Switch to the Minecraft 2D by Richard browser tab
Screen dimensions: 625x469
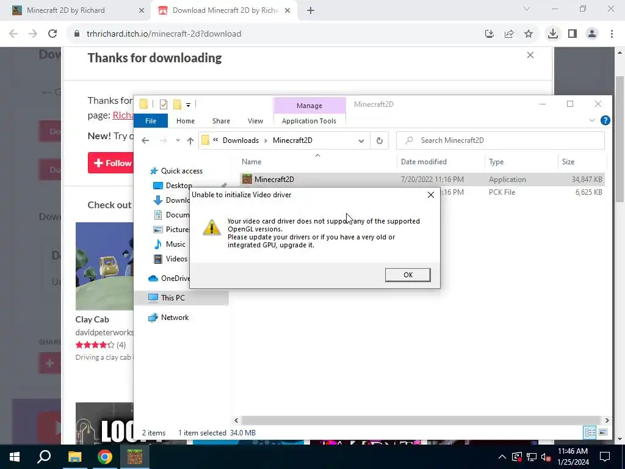pyautogui.click(x=76, y=10)
